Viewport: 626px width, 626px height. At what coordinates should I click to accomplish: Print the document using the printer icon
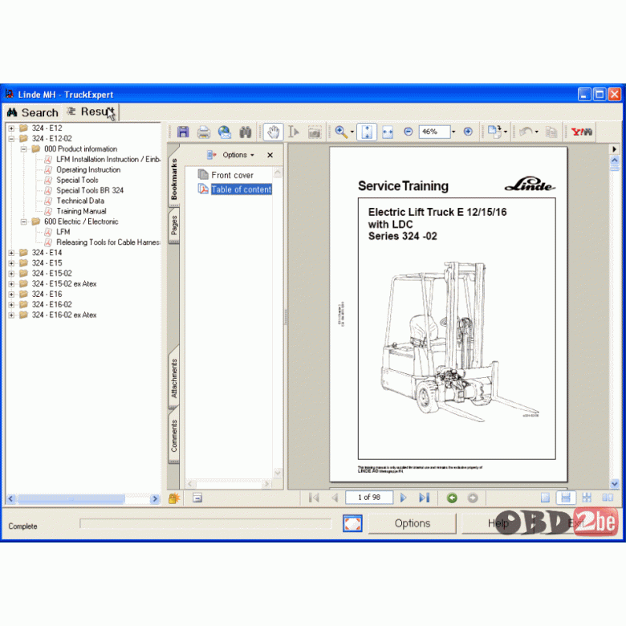point(204,132)
